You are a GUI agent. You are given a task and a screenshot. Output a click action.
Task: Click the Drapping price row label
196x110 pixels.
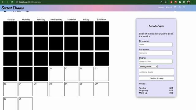tap(143, 90)
